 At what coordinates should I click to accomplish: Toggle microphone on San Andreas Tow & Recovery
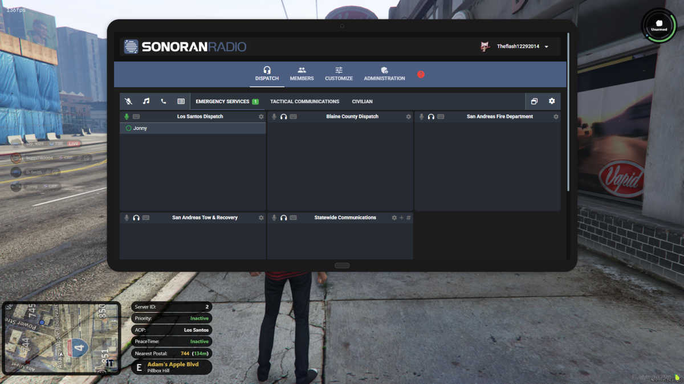pos(127,218)
